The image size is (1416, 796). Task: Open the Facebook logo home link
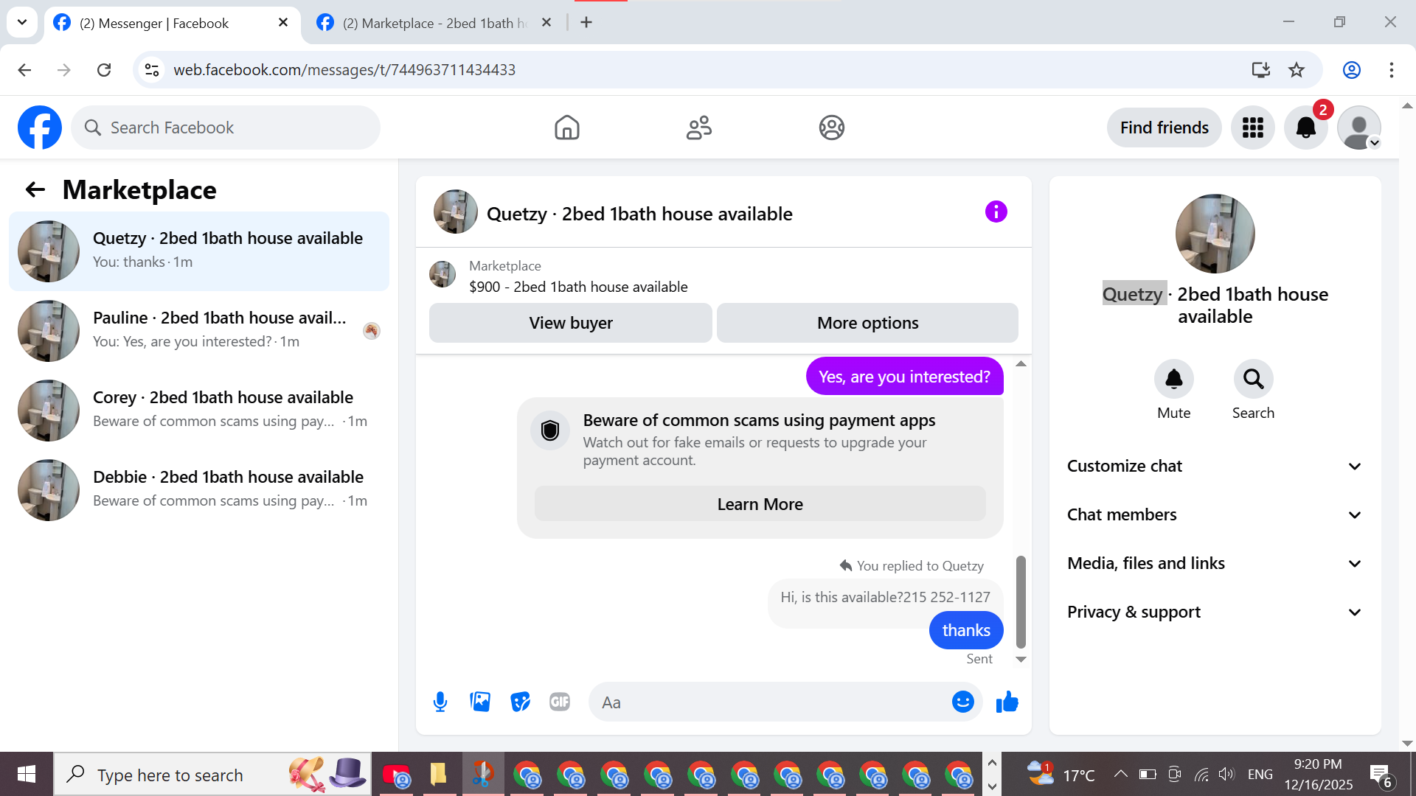click(40, 128)
